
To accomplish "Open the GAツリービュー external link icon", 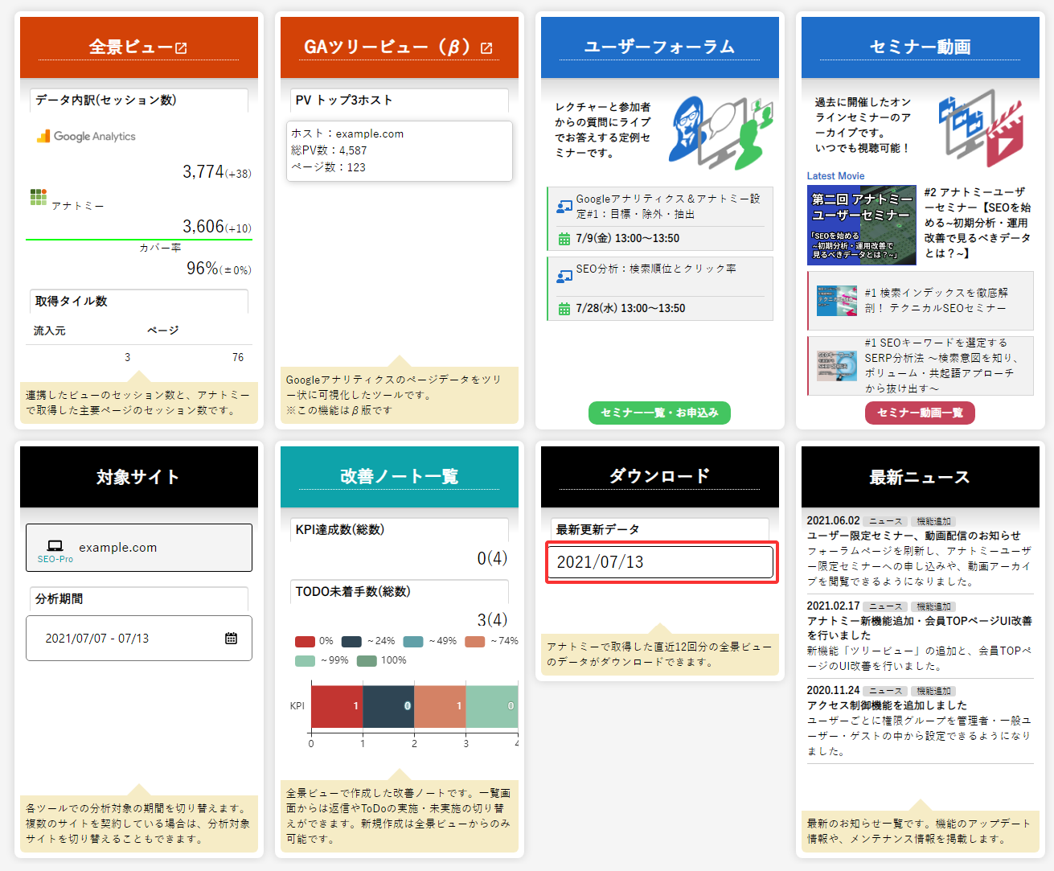I will click(486, 48).
